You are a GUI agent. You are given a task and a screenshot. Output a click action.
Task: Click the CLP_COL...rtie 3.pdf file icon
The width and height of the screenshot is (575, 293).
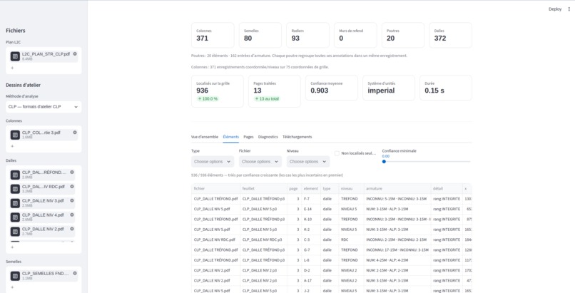point(15,135)
